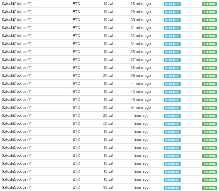Click SatoshiClick.us link from 41 mins ago

click(x=14, y=84)
